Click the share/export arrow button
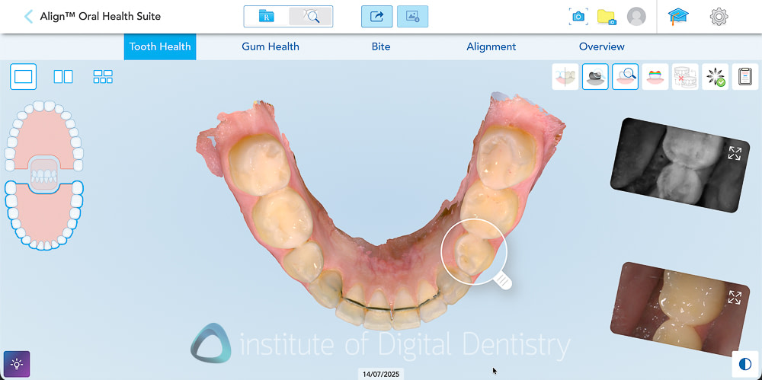The height and width of the screenshot is (380, 762). click(x=376, y=17)
